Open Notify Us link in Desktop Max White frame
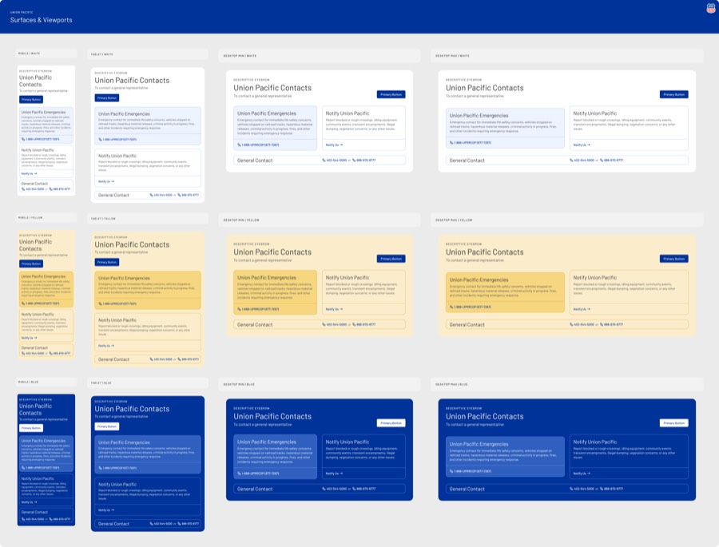The width and height of the screenshot is (719, 547). [582, 145]
